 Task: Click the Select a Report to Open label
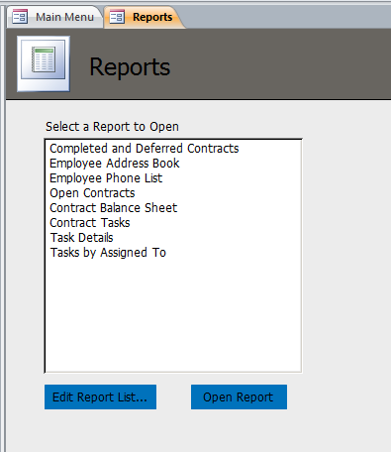tap(112, 127)
